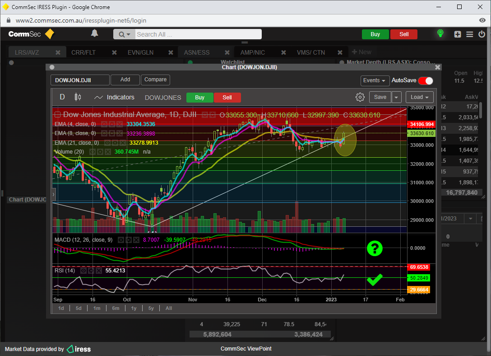
Task: Switch to the VMS/ CTN tab
Action: point(311,52)
